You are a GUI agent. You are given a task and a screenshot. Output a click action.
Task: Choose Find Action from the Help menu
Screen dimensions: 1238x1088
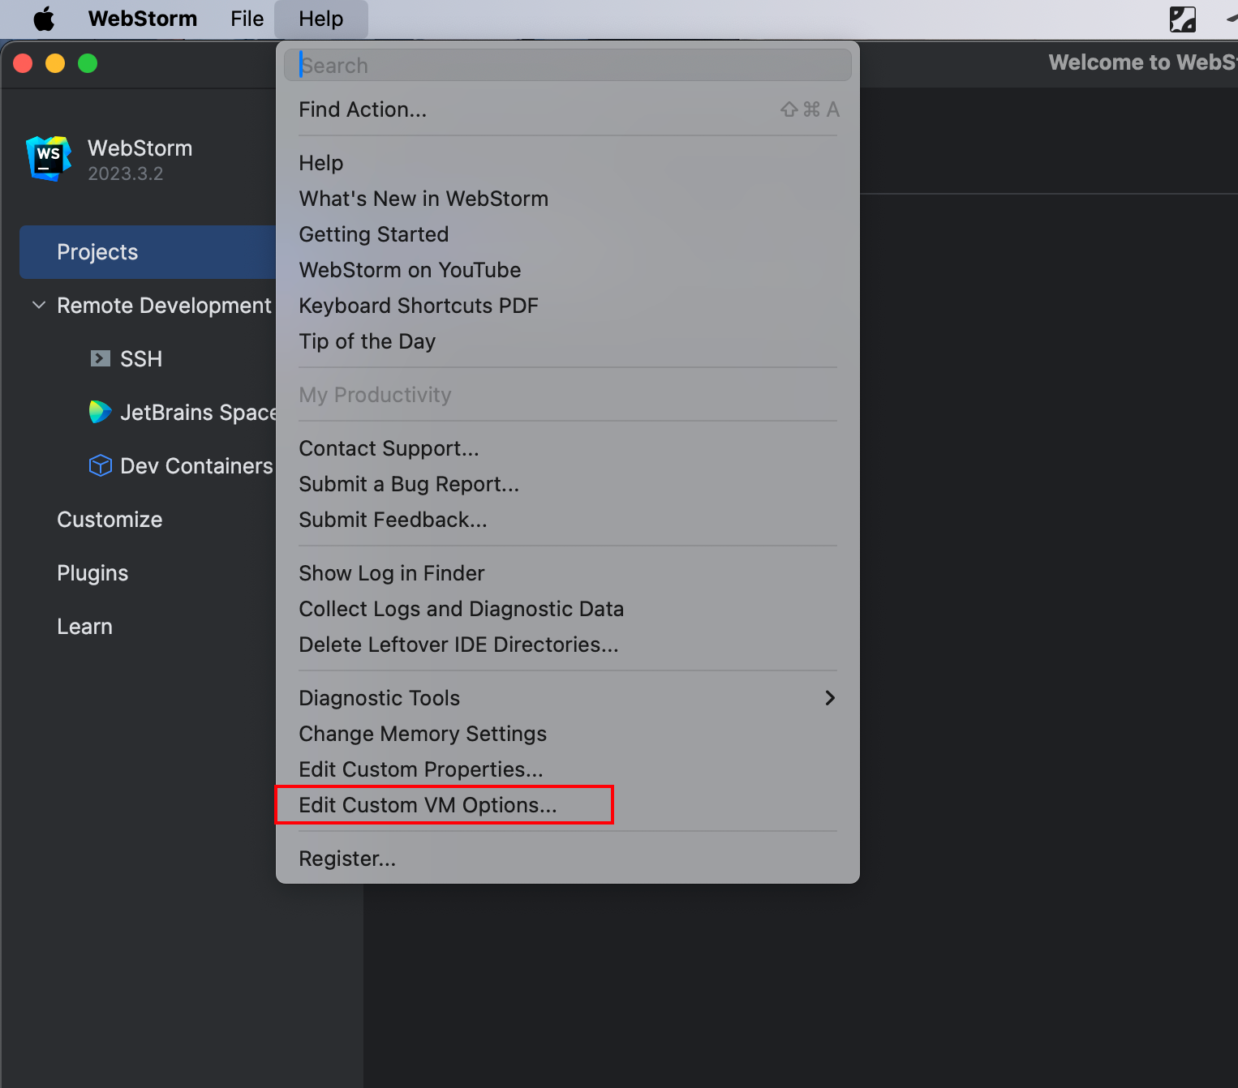click(x=363, y=109)
